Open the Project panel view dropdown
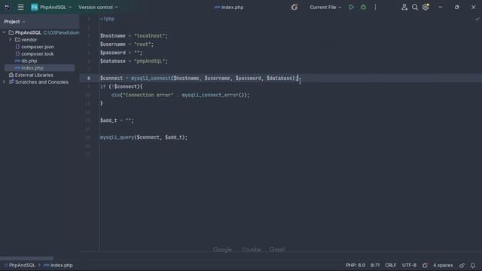The height and width of the screenshot is (271, 482). click(x=14, y=22)
